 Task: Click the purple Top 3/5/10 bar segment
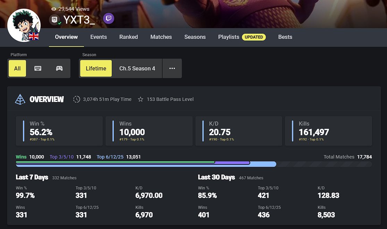[x=233, y=163]
